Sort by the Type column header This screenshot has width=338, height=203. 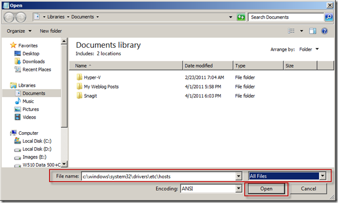[258, 66]
